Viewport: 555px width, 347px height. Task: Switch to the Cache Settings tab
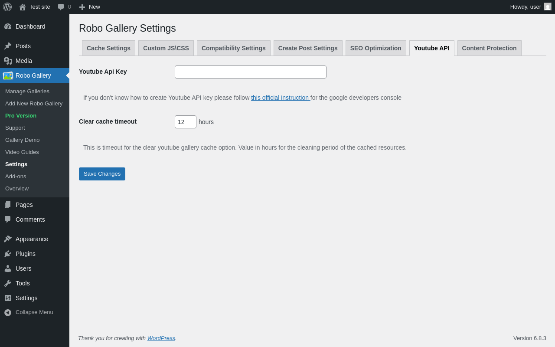tap(108, 48)
